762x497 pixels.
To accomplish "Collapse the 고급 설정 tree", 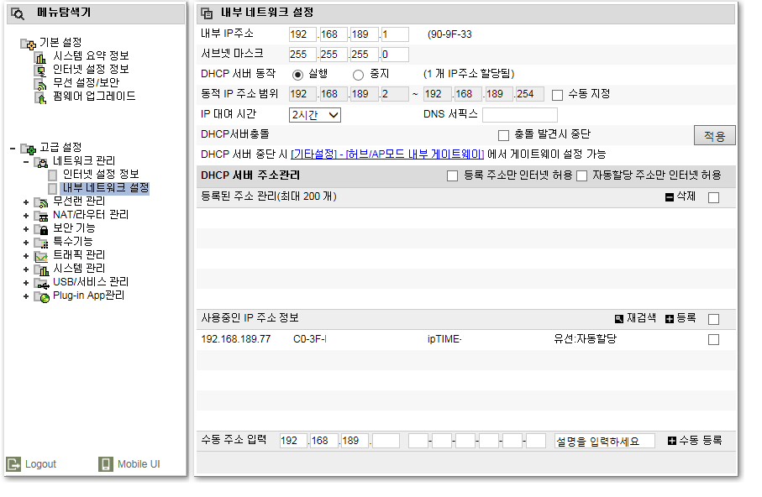I will [x=13, y=149].
